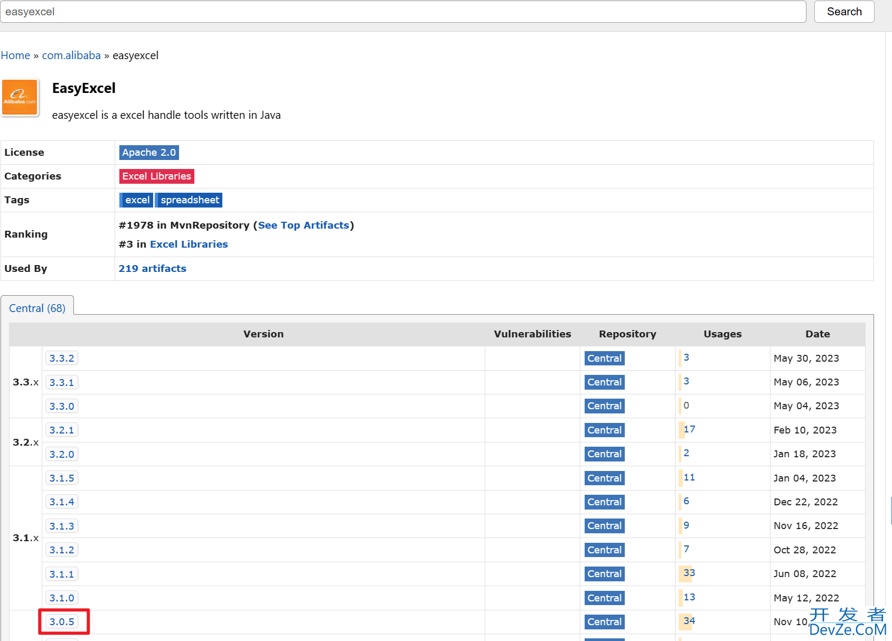Click the Central badge for version 3.1.3
Viewport: 892px width, 641px height.
[x=605, y=526]
